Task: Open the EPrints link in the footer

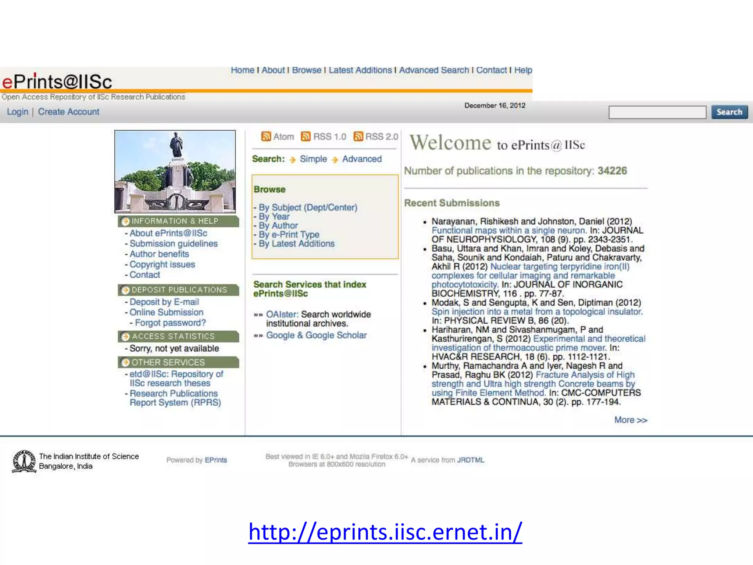Action: [216, 460]
